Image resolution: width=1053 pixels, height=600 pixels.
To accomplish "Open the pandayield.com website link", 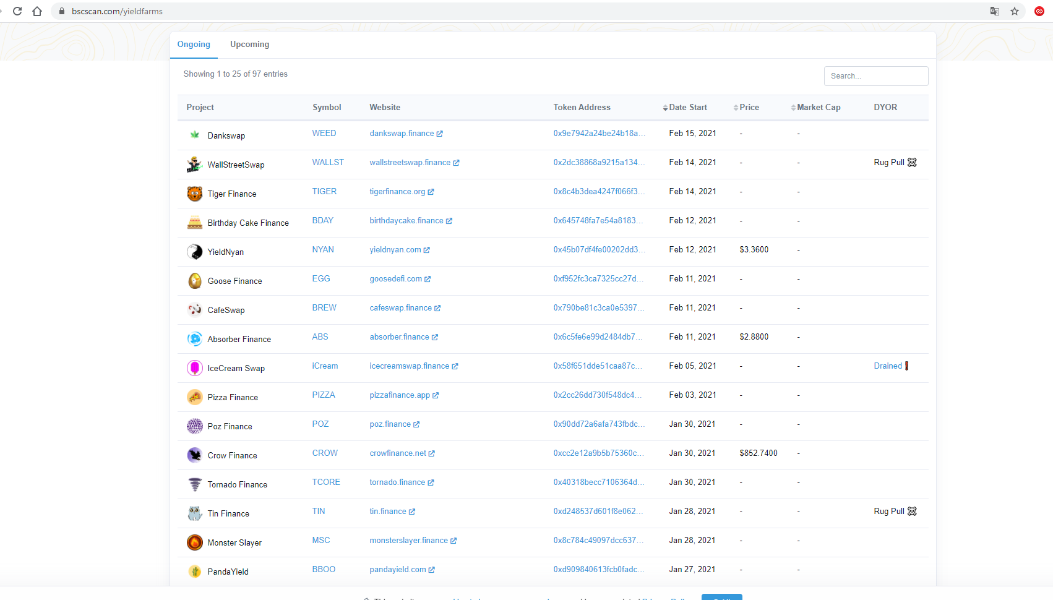I will pyautogui.click(x=402, y=569).
